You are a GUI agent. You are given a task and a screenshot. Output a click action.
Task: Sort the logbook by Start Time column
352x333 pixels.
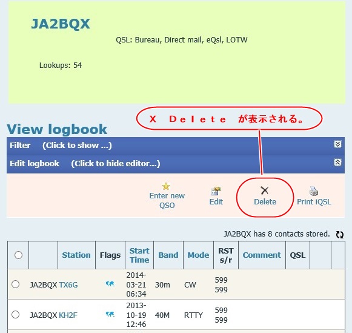(139, 255)
